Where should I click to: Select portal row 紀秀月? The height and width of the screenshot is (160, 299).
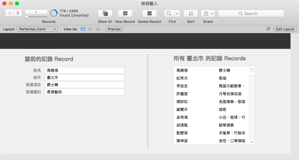pyautogui.click(x=212, y=78)
